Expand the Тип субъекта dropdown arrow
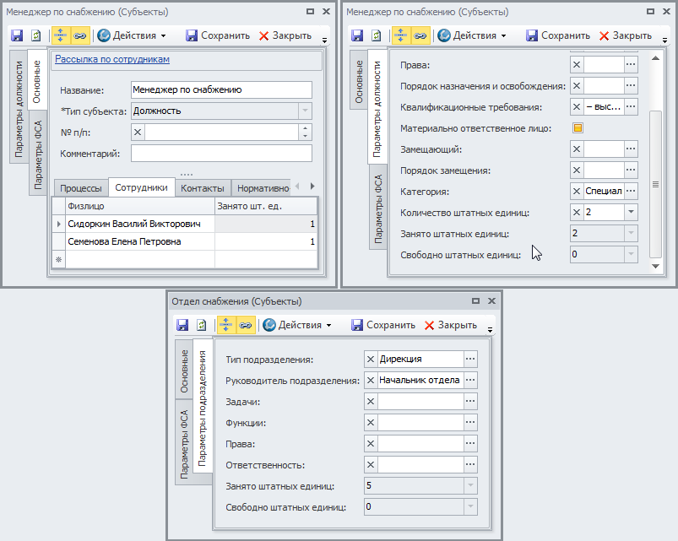Viewport: 678px width, 541px height. tap(305, 111)
